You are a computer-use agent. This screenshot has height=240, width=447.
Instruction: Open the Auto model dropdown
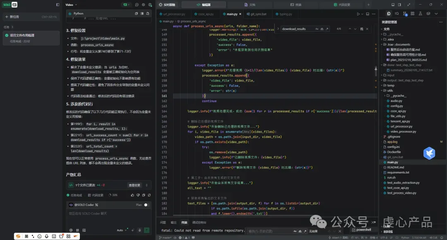(122, 230)
